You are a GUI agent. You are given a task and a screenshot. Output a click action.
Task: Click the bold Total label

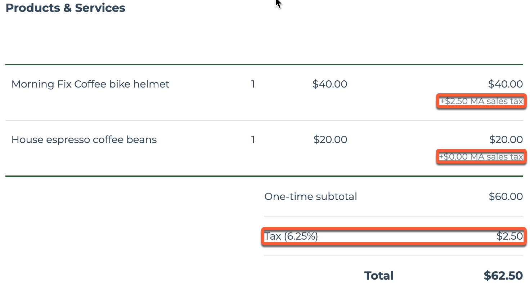click(379, 276)
